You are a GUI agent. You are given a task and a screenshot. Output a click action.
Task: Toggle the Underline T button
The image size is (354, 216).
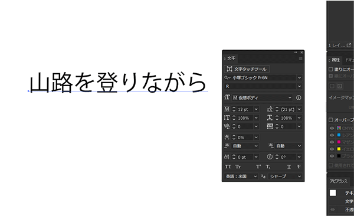[289, 167]
